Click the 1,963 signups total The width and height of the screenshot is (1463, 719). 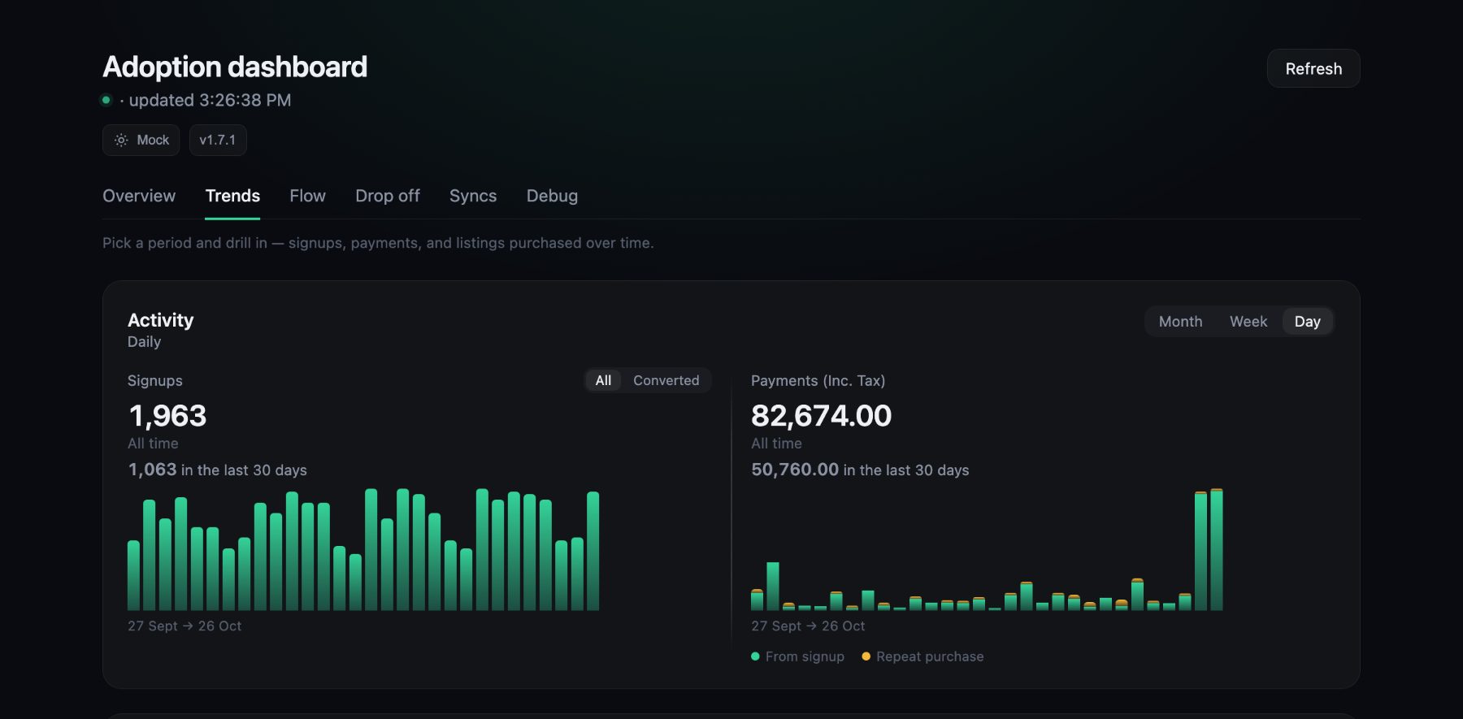point(167,416)
